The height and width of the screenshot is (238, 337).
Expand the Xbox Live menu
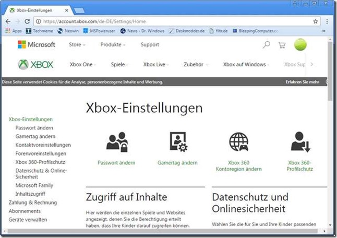[x=156, y=64]
